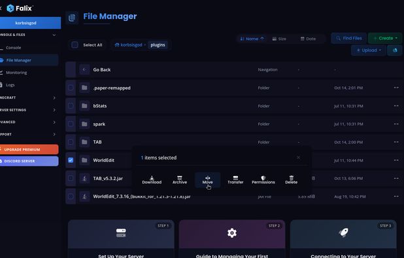Open File Manager in sidebar

[29, 60]
